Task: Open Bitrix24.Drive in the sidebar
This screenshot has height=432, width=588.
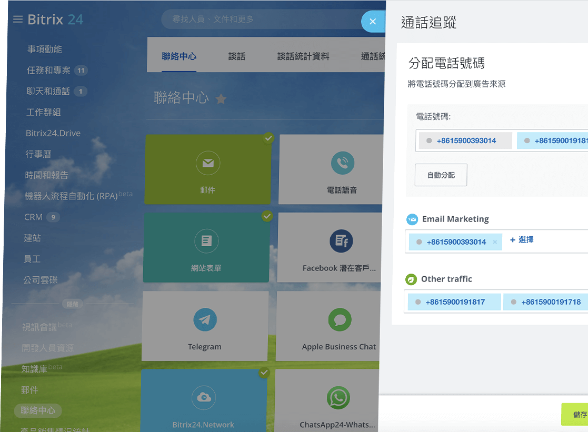Action: 53,133
